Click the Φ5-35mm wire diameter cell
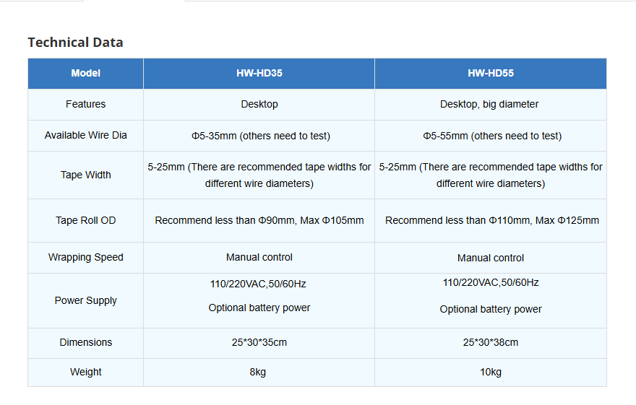 coord(259,136)
